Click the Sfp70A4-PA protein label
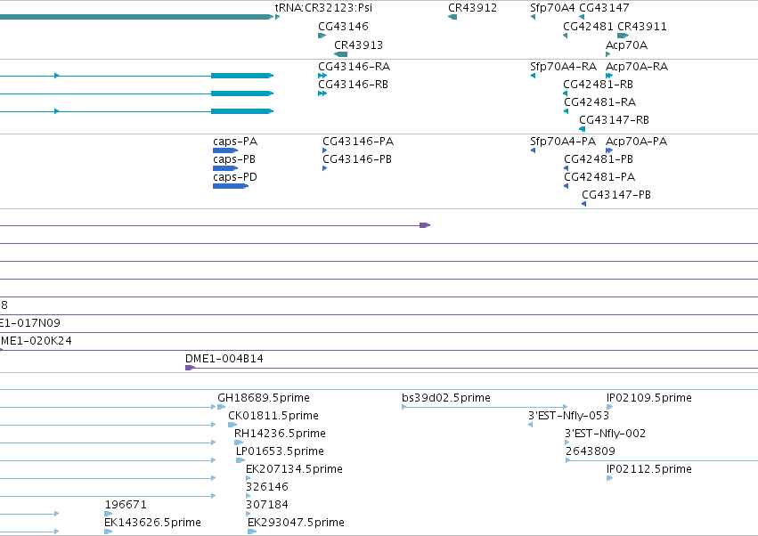The height and width of the screenshot is (536, 758). click(x=563, y=142)
